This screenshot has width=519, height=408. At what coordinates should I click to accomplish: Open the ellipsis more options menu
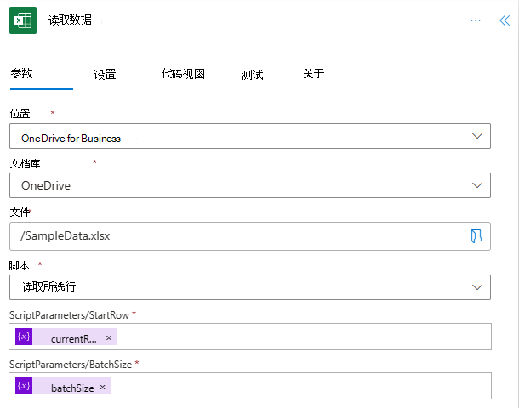tap(476, 20)
